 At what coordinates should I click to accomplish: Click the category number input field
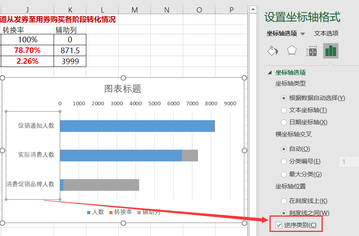click(349, 162)
